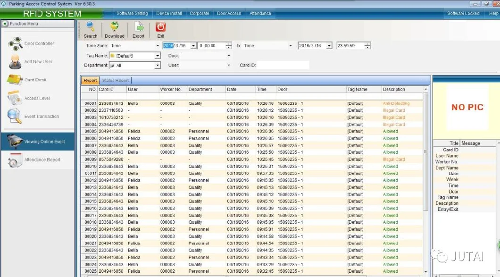Screen dimensions: 500x277
Task: Sort by User column header
Action: click(142, 90)
